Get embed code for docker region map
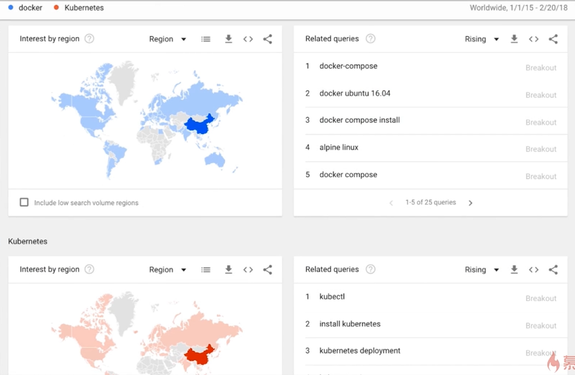This screenshot has height=375, width=575. tap(248, 39)
